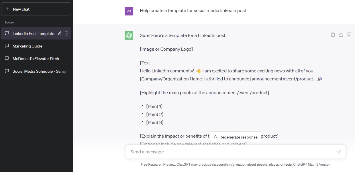Rename chat using the pencil edit icon
The height and width of the screenshot is (172, 355).
[60, 33]
